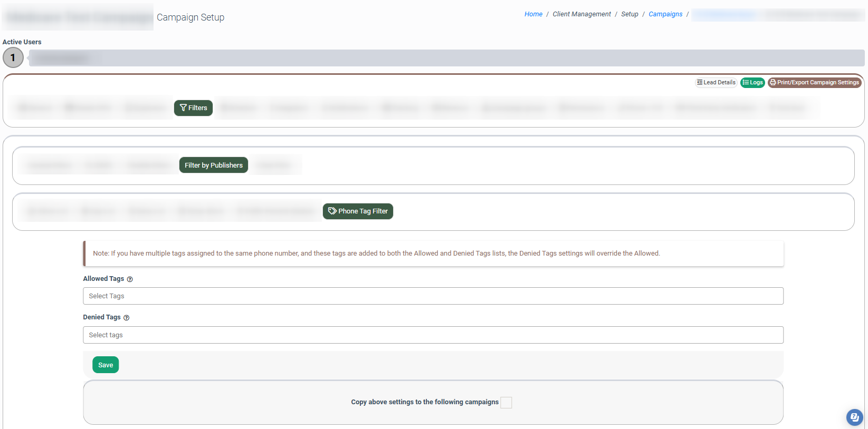
Task: Expand the Denied Tags select box
Action: [x=433, y=335]
